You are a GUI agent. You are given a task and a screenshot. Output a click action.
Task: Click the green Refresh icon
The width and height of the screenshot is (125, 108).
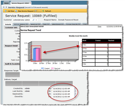tap(43, 11)
